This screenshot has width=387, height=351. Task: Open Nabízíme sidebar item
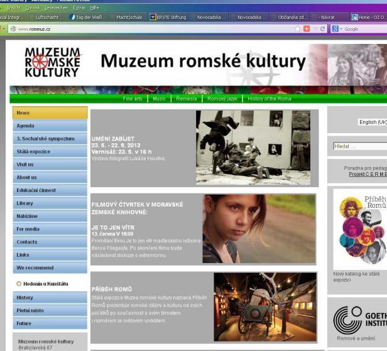coord(50,216)
